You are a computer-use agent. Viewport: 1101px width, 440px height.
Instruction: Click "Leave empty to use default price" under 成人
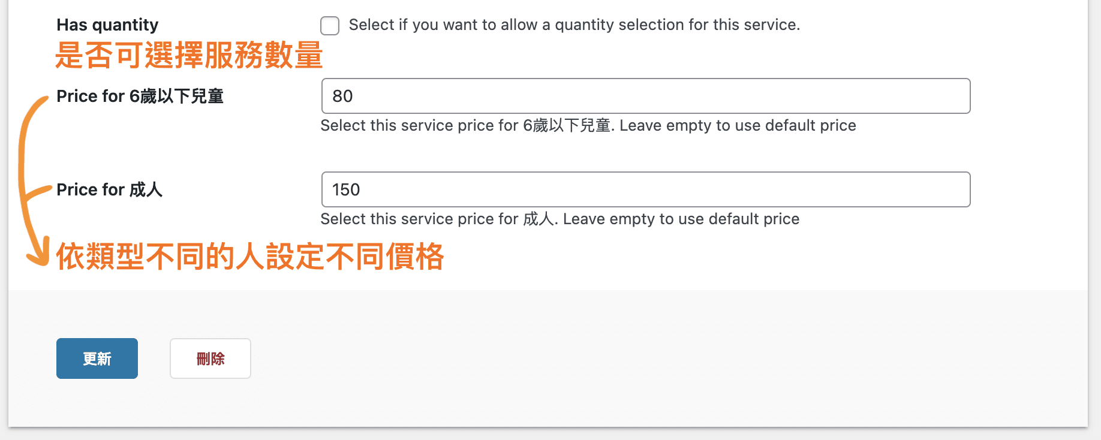(681, 219)
